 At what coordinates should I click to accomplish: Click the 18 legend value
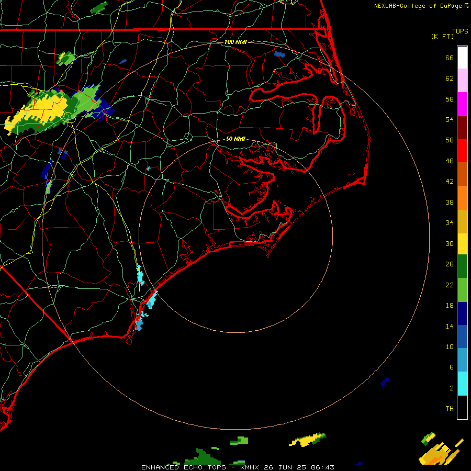450,306
